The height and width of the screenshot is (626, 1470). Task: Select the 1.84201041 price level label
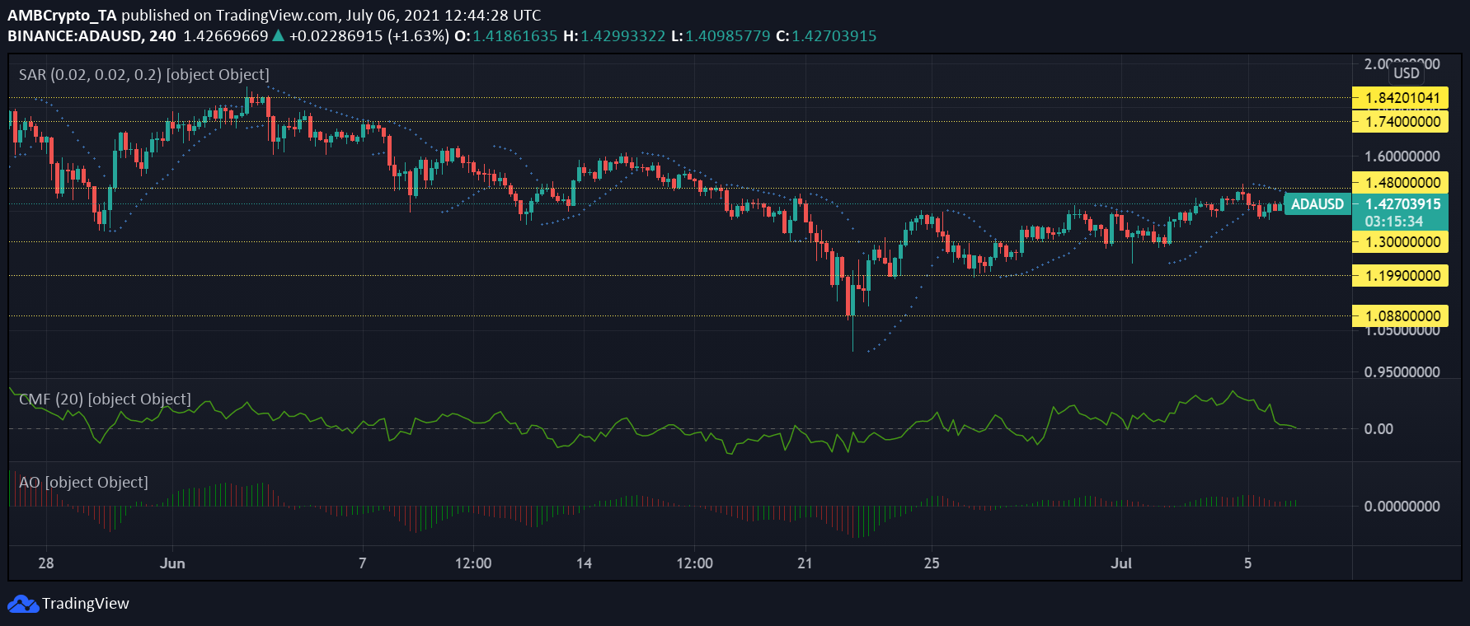1400,98
